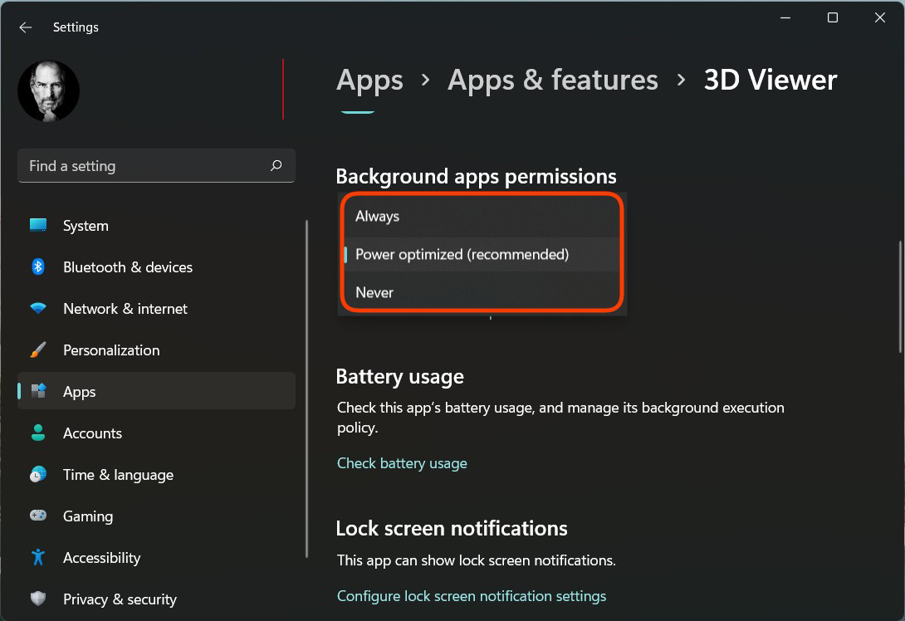Click Apps breadcrumb link
The image size is (905, 621).
point(369,80)
